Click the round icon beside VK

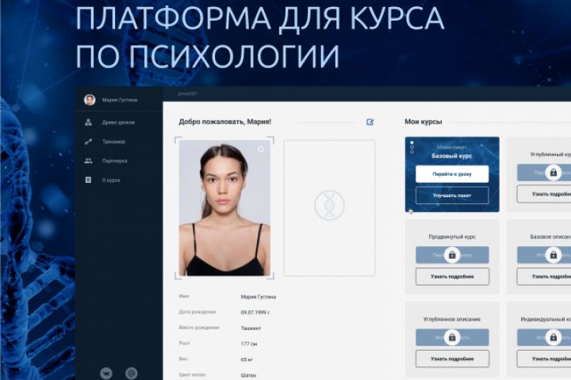[x=132, y=373]
